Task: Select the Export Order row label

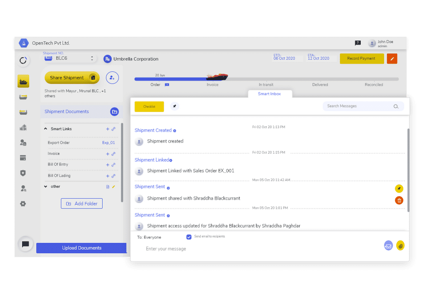Action: tap(59, 143)
